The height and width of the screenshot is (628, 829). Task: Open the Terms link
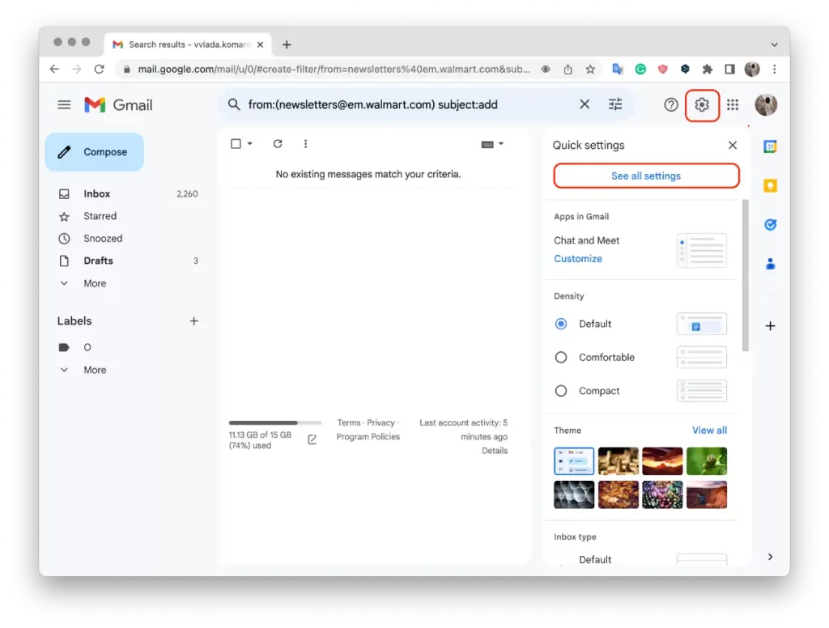click(x=348, y=423)
